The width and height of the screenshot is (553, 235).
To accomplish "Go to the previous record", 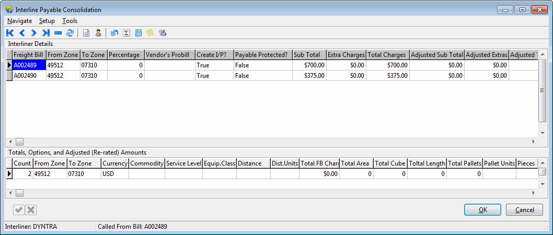I will 22,33.
